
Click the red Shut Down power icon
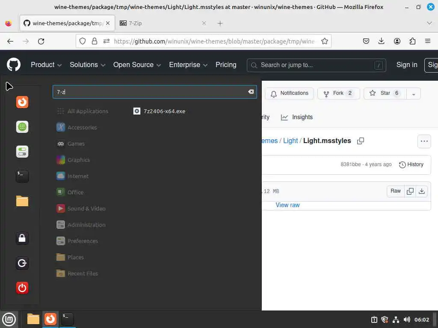pyautogui.click(x=22, y=288)
